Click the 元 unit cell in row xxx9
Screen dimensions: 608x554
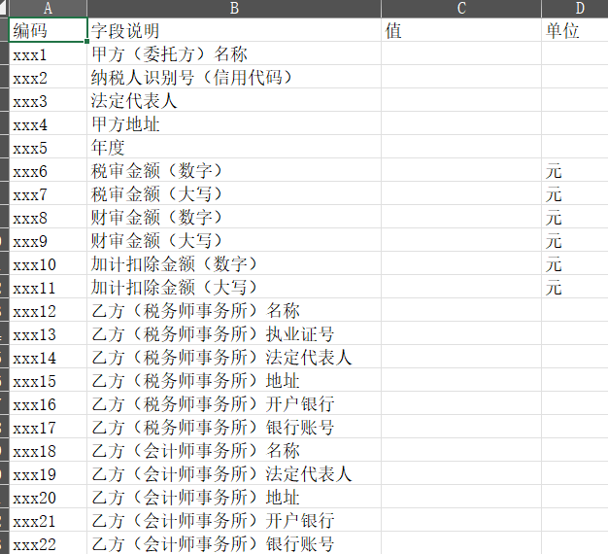575,239
